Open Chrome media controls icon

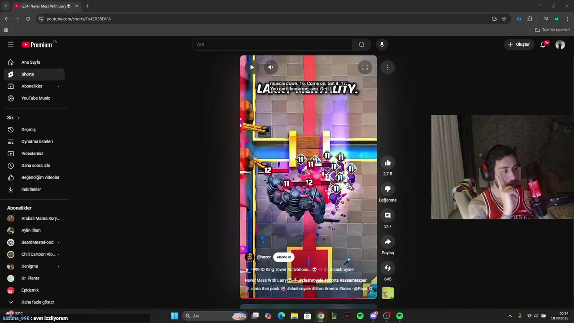(546, 19)
